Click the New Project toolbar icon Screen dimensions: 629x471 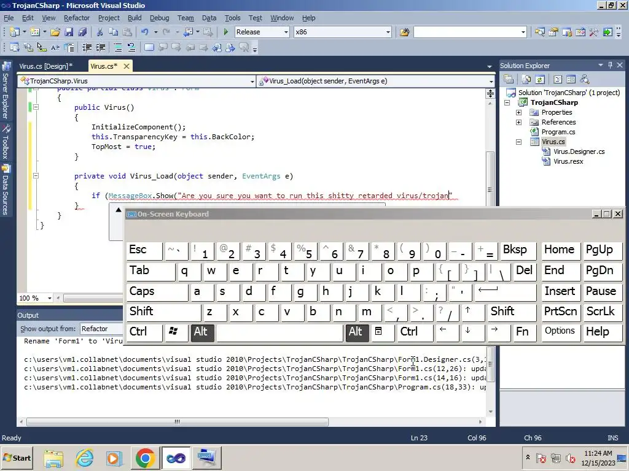pyautogui.click(x=15, y=32)
